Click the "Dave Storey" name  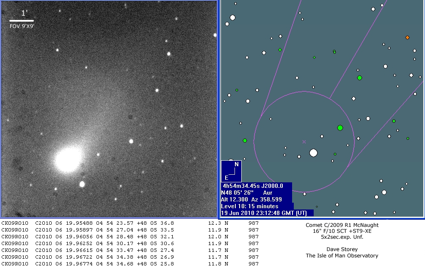(342, 249)
